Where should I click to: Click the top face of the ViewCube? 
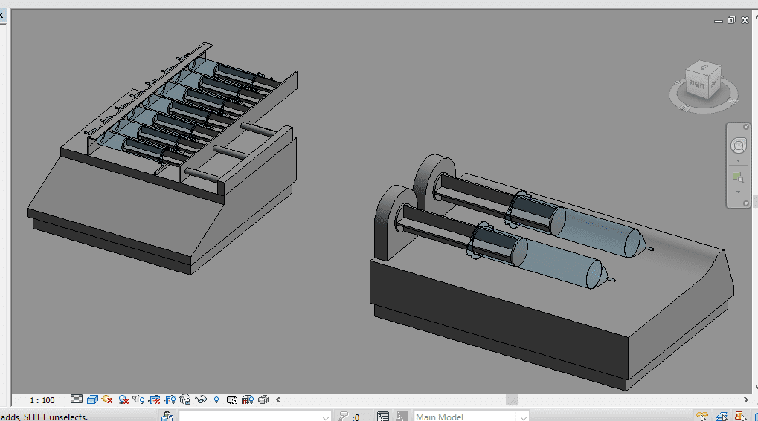pos(704,68)
